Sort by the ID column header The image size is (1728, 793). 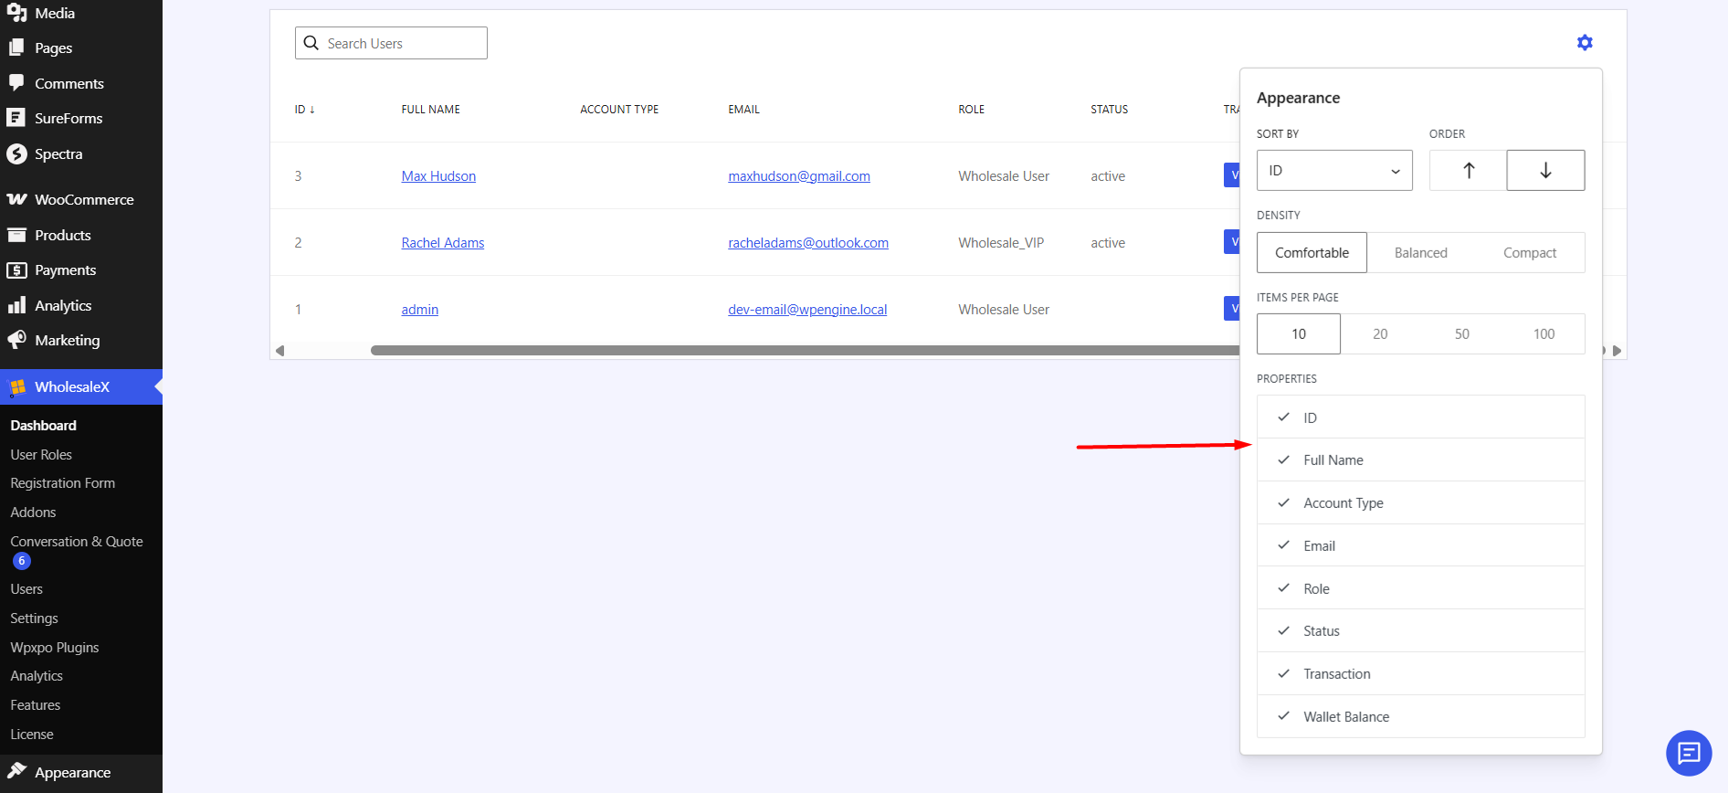point(304,109)
